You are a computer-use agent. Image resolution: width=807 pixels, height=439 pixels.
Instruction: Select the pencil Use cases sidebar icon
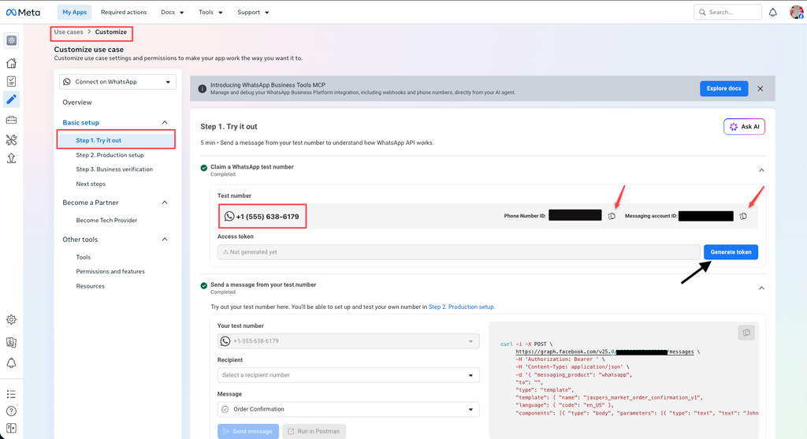[11, 99]
